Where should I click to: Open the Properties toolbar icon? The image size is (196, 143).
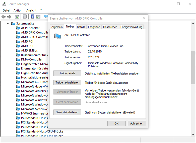[25, 16]
